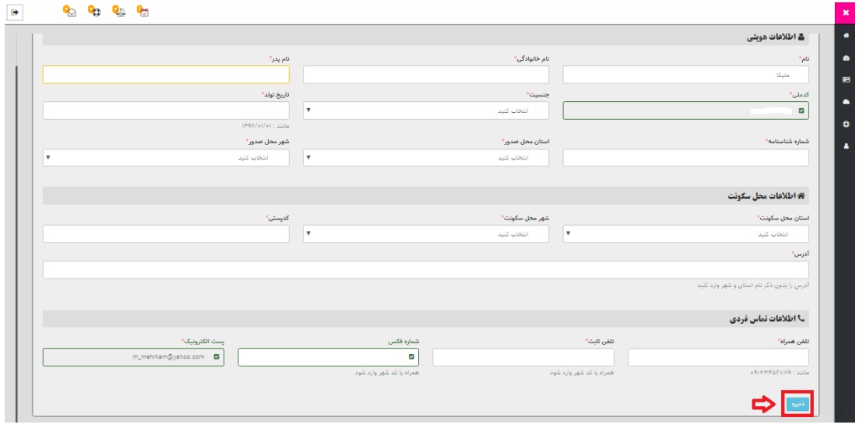Click the cloud icon in sidebar
This screenshot has height=428, width=859.
[846, 101]
